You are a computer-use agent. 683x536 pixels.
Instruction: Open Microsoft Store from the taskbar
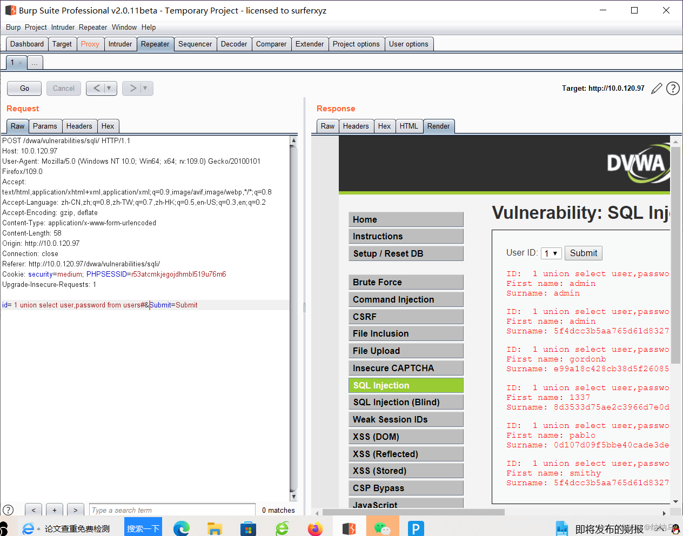[248, 528]
